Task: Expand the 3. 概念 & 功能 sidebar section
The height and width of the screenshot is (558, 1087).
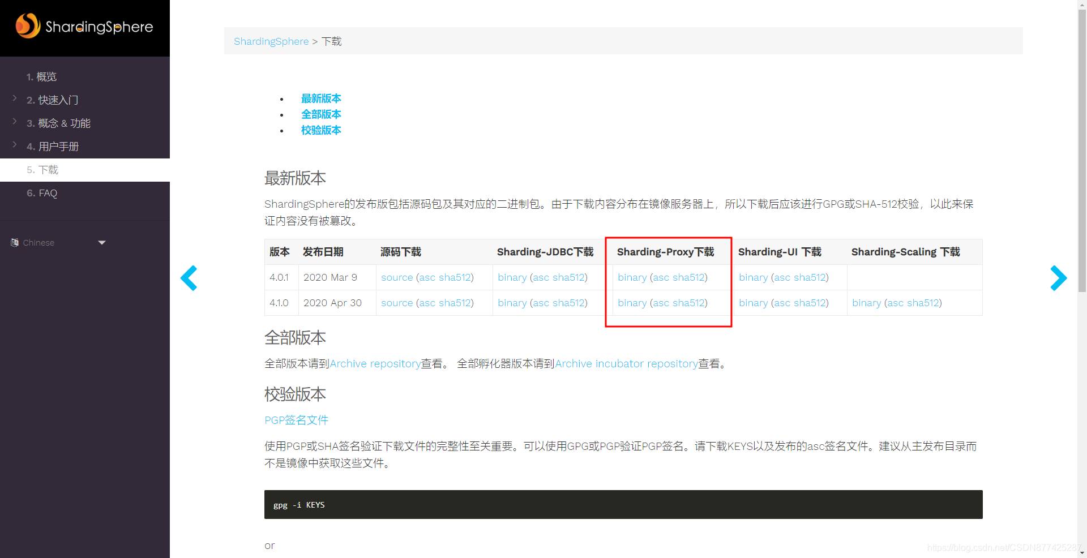Action: (15, 121)
